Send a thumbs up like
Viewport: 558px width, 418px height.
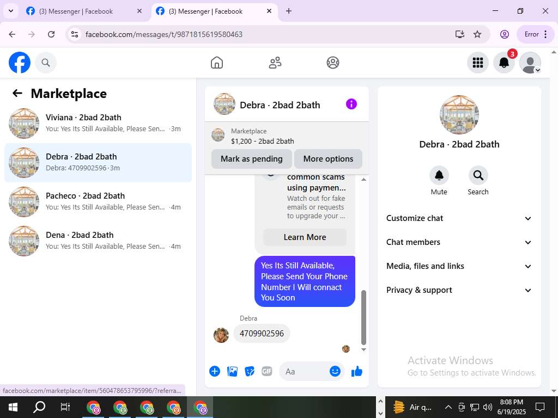tap(356, 371)
